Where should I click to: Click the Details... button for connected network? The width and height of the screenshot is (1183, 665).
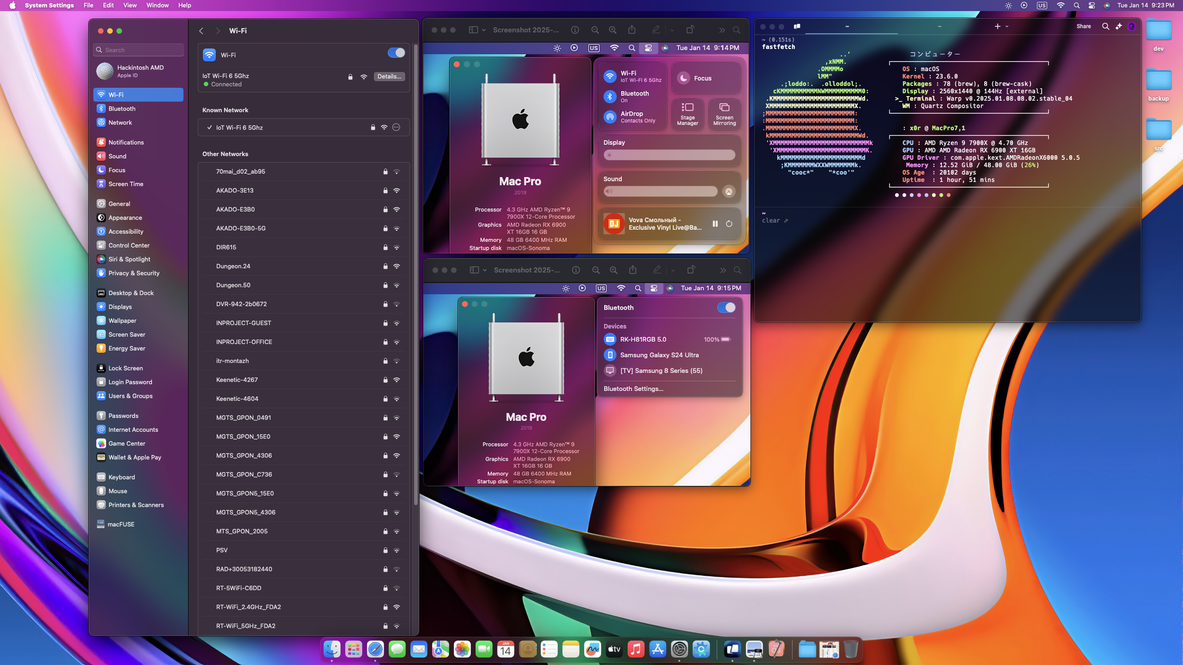[389, 77]
